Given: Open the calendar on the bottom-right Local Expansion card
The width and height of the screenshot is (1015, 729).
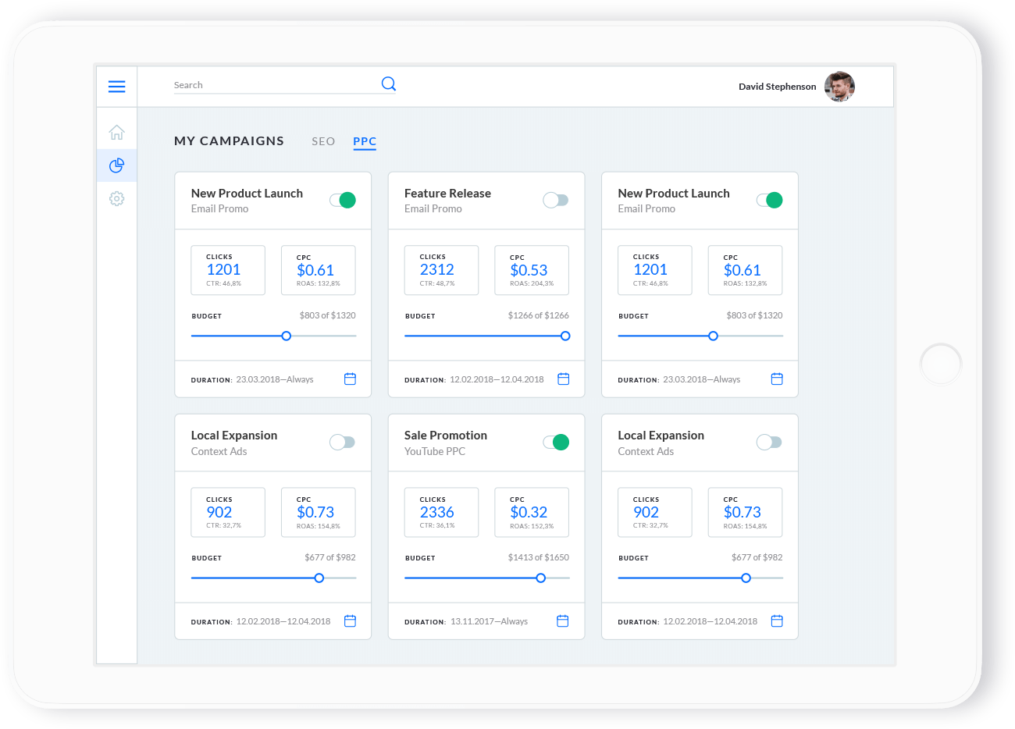Looking at the screenshot, I should [776, 621].
